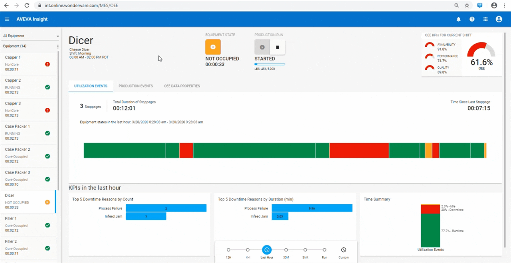Open the user account icon in blue header

[x=499, y=19]
